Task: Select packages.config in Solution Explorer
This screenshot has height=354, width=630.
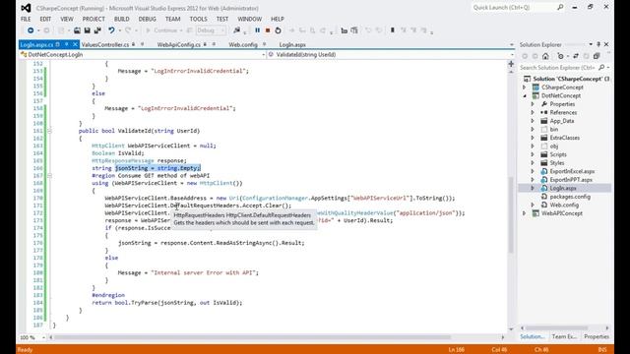Action: coord(570,197)
